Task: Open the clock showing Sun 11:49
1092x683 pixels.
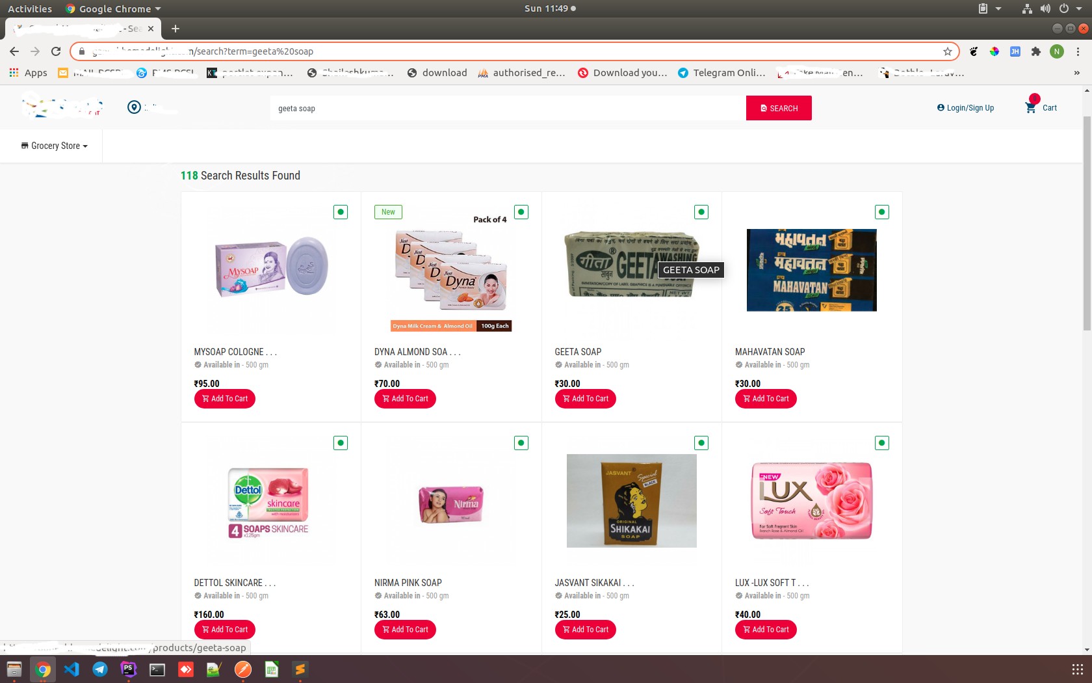Action: coord(550,8)
